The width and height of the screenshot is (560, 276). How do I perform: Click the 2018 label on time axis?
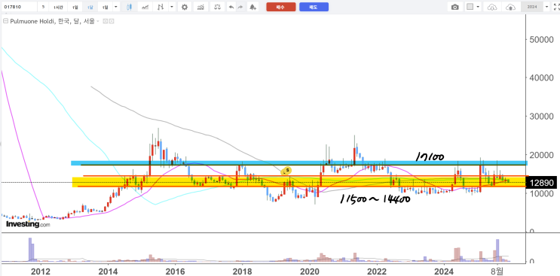click(x=242, y=271)
